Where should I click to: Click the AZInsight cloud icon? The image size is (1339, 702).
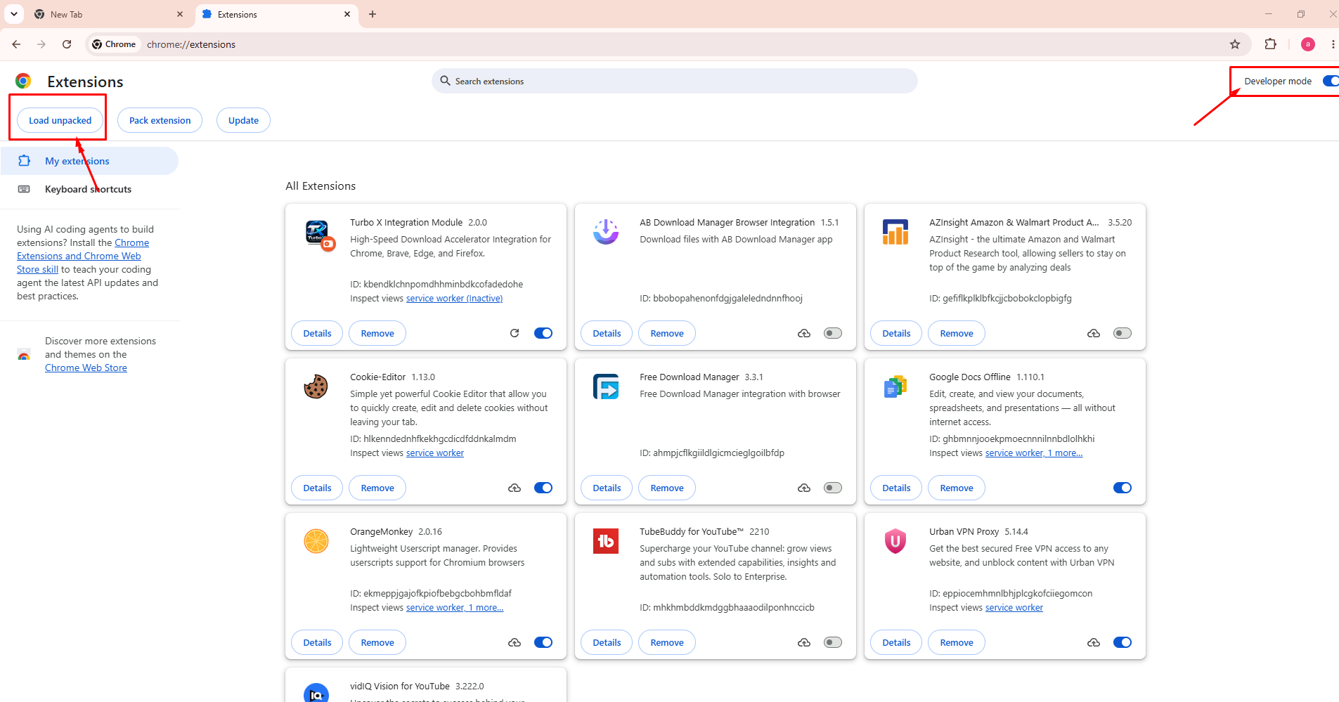[x=1094, y=333]
